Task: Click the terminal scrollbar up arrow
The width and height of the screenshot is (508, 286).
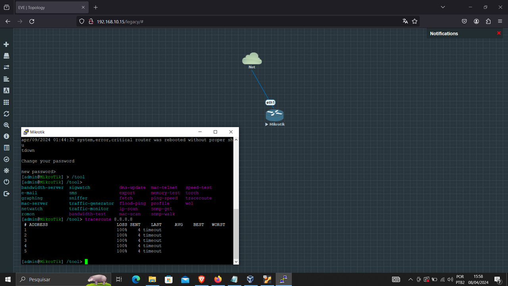Action: click(236, 140)
